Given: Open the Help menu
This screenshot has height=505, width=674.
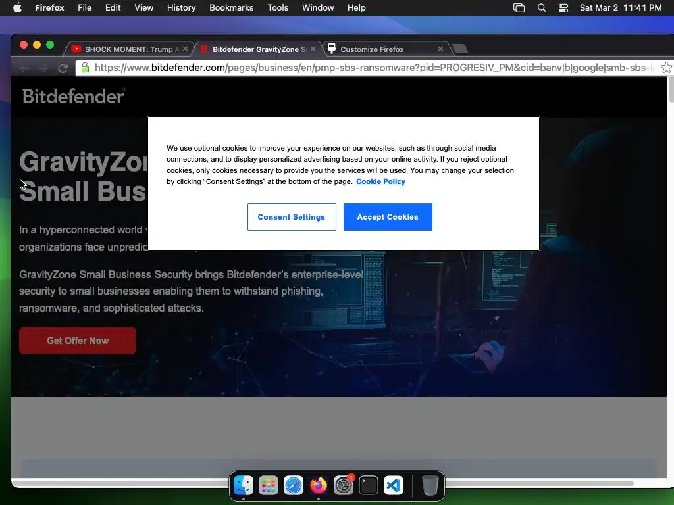Looking at the screenshot, I should coord(356,8).
